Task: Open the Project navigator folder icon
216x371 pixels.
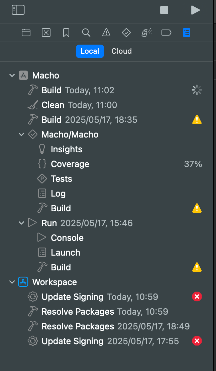Action: tap(26, 33)
